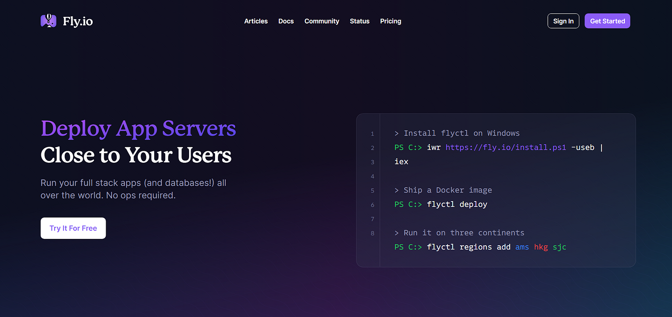
Task: Open the Community link
Action: coord(322,21)
